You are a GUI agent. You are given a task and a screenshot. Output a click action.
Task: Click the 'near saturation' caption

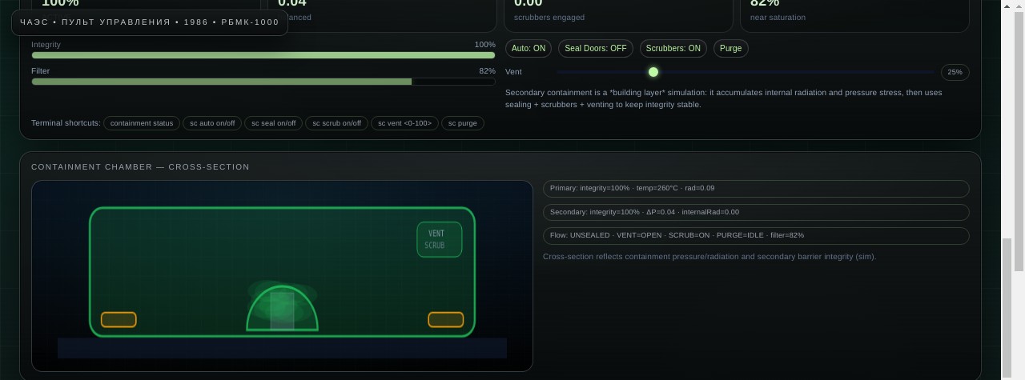[778, 18]
